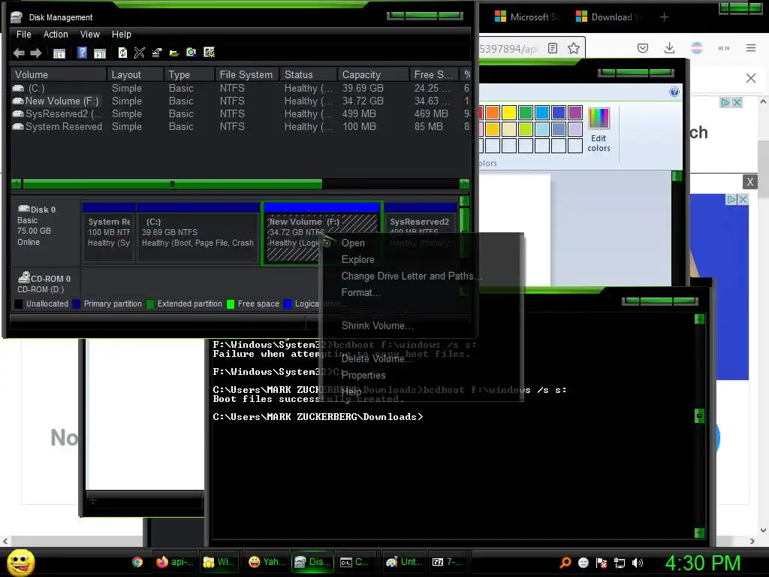Click the 4:30 PM taskbar clock
The width and height of the screenshot is (769, 577).
point(702,563)
